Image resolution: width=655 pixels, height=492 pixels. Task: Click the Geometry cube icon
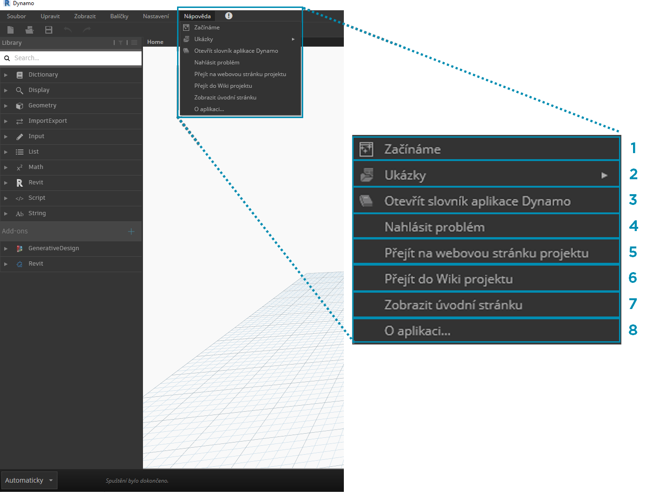[x=20, y=105]
